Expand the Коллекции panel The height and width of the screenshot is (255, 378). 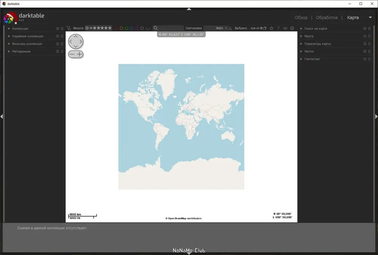[9, 28]
